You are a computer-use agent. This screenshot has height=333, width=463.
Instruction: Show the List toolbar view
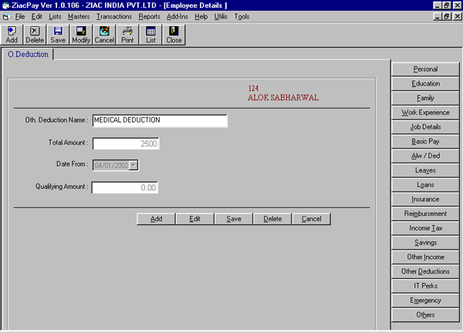[x=150, y=35]
